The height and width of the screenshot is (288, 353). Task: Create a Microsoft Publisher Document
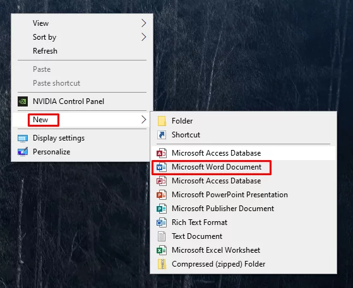coord(243,209)
